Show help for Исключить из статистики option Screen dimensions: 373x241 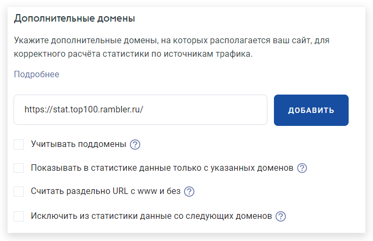click(x=280, y=216)
